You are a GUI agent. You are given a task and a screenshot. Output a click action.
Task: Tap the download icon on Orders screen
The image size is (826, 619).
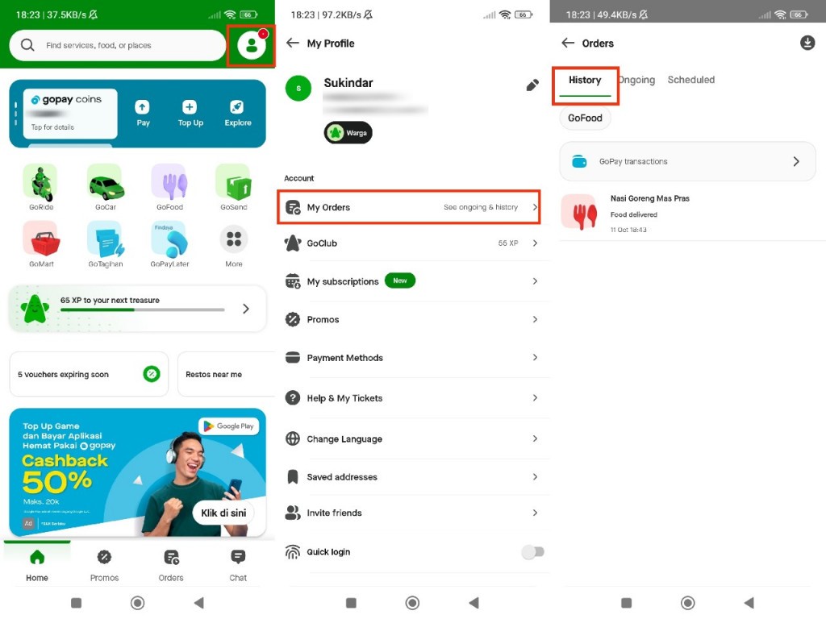coord(807,43)
